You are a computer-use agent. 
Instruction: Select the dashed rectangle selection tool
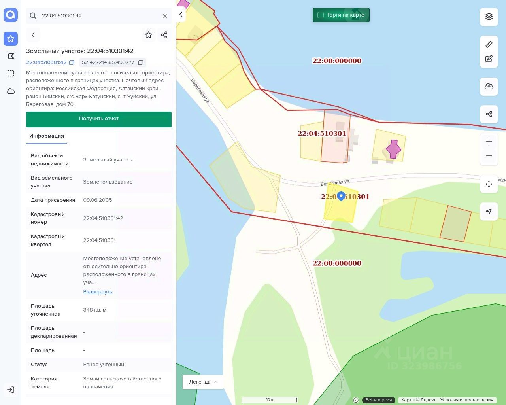pos(11,74)
